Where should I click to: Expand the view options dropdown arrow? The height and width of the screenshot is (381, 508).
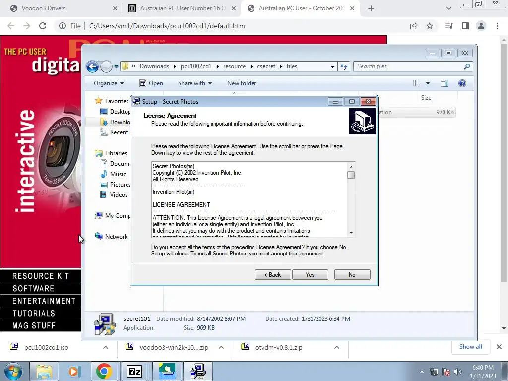[x=428, y=83]
